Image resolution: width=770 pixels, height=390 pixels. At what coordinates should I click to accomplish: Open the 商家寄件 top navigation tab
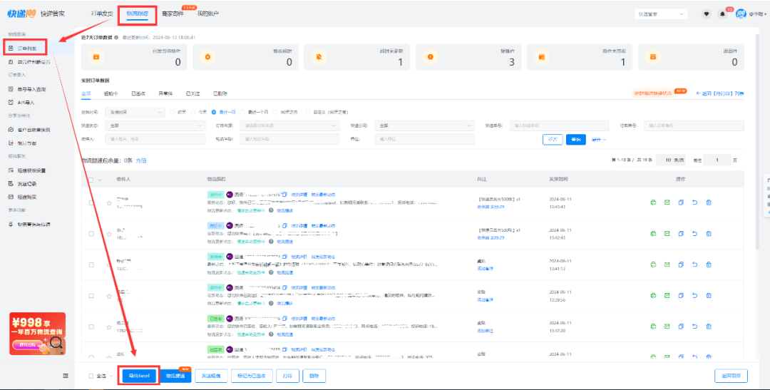click(x=173, y=14)
